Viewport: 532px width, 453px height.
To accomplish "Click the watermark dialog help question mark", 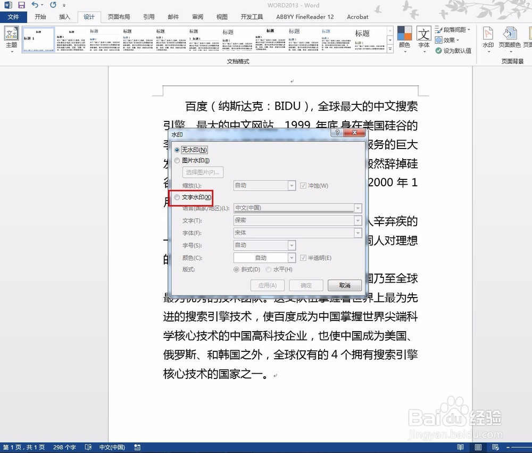I will pyautogui.click(x=337, y=133).
